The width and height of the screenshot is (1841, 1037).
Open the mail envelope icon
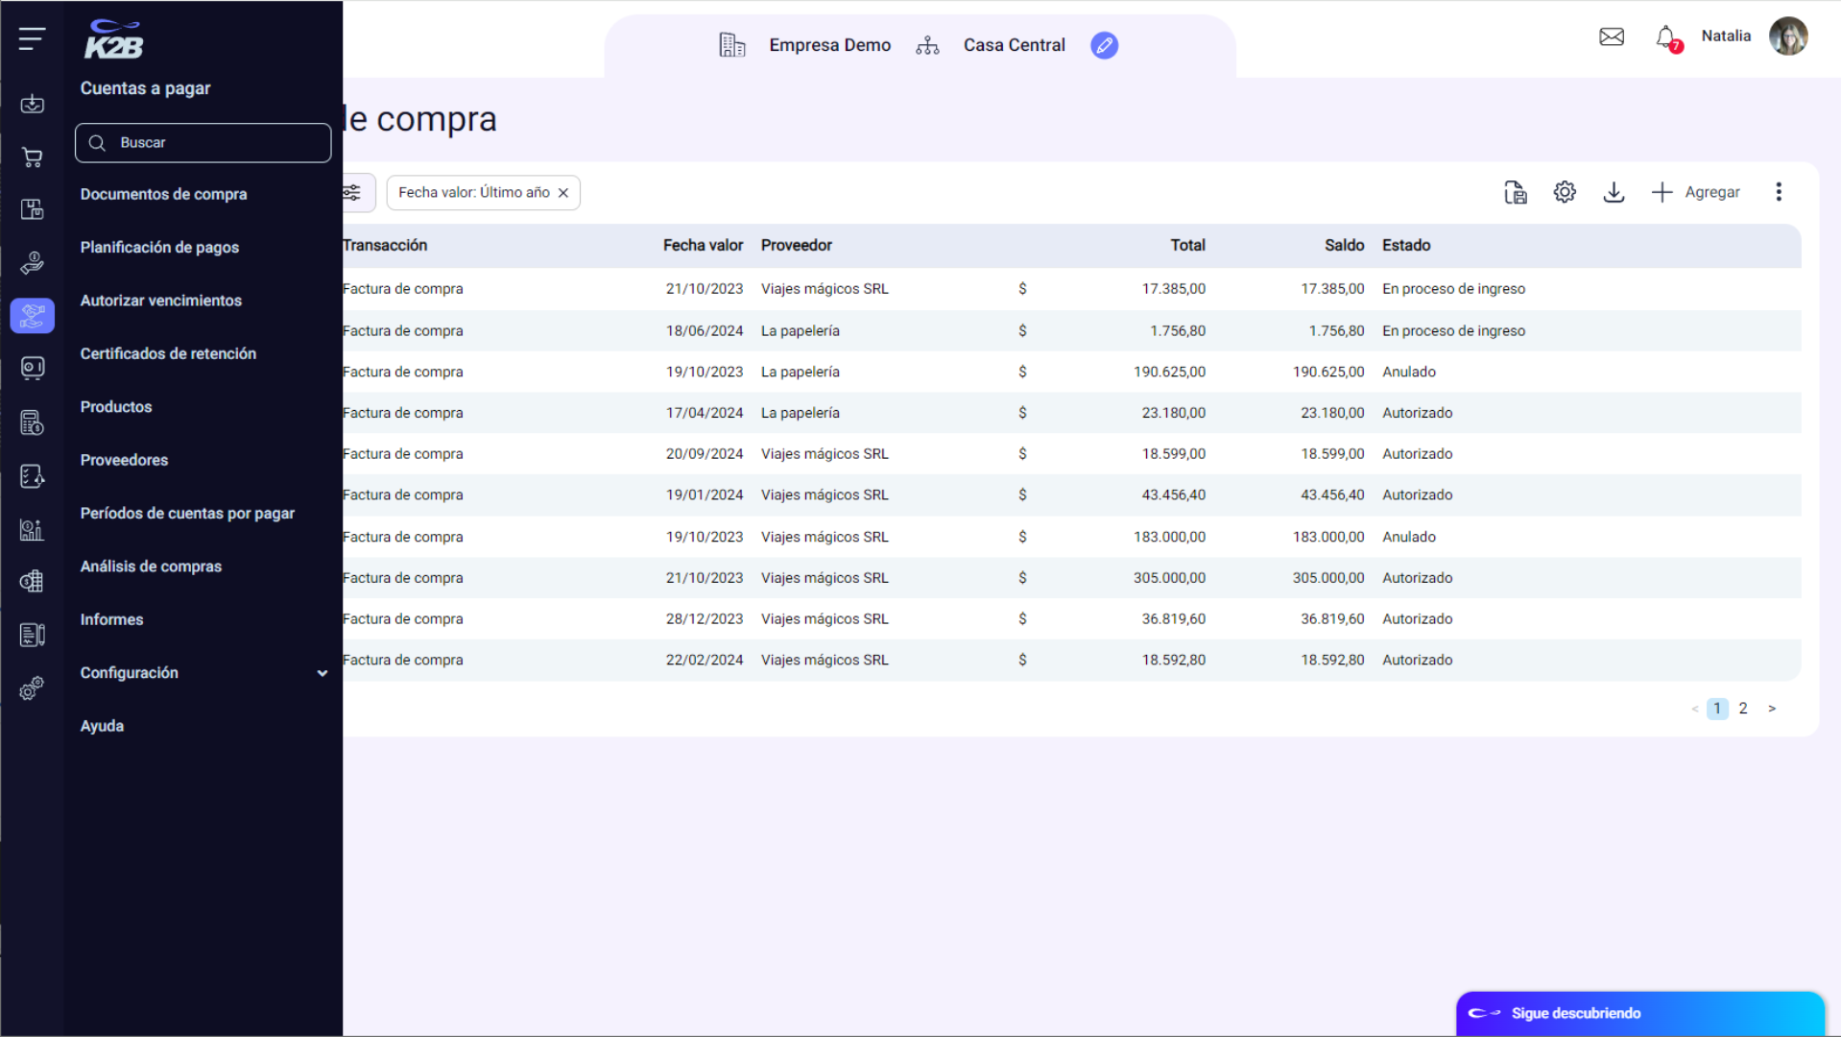(1612, 36)
